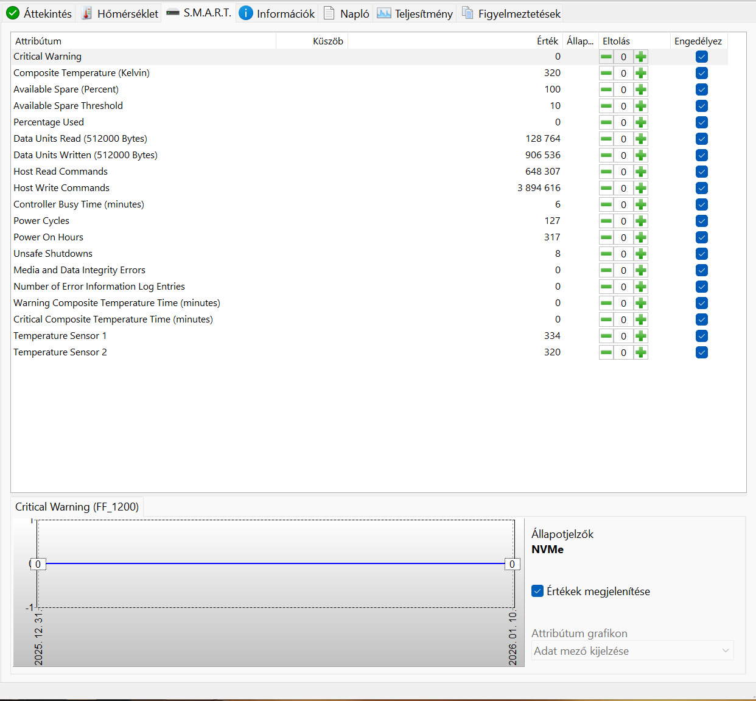
Task: Click minus icon for Temperature Sensor 2
Action: (606, 352)
